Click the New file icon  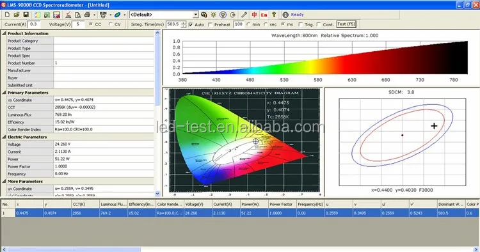pos(7,15)
